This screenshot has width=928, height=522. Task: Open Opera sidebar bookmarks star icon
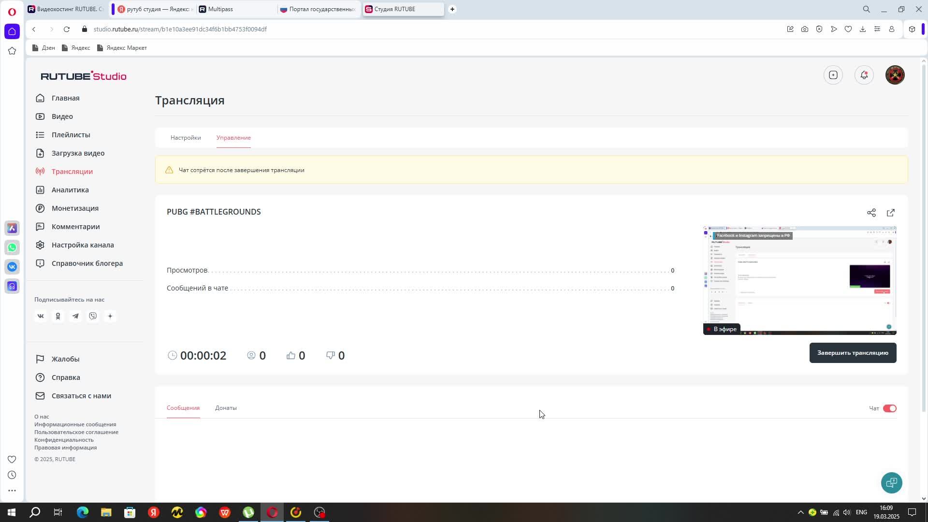[12, 51]
